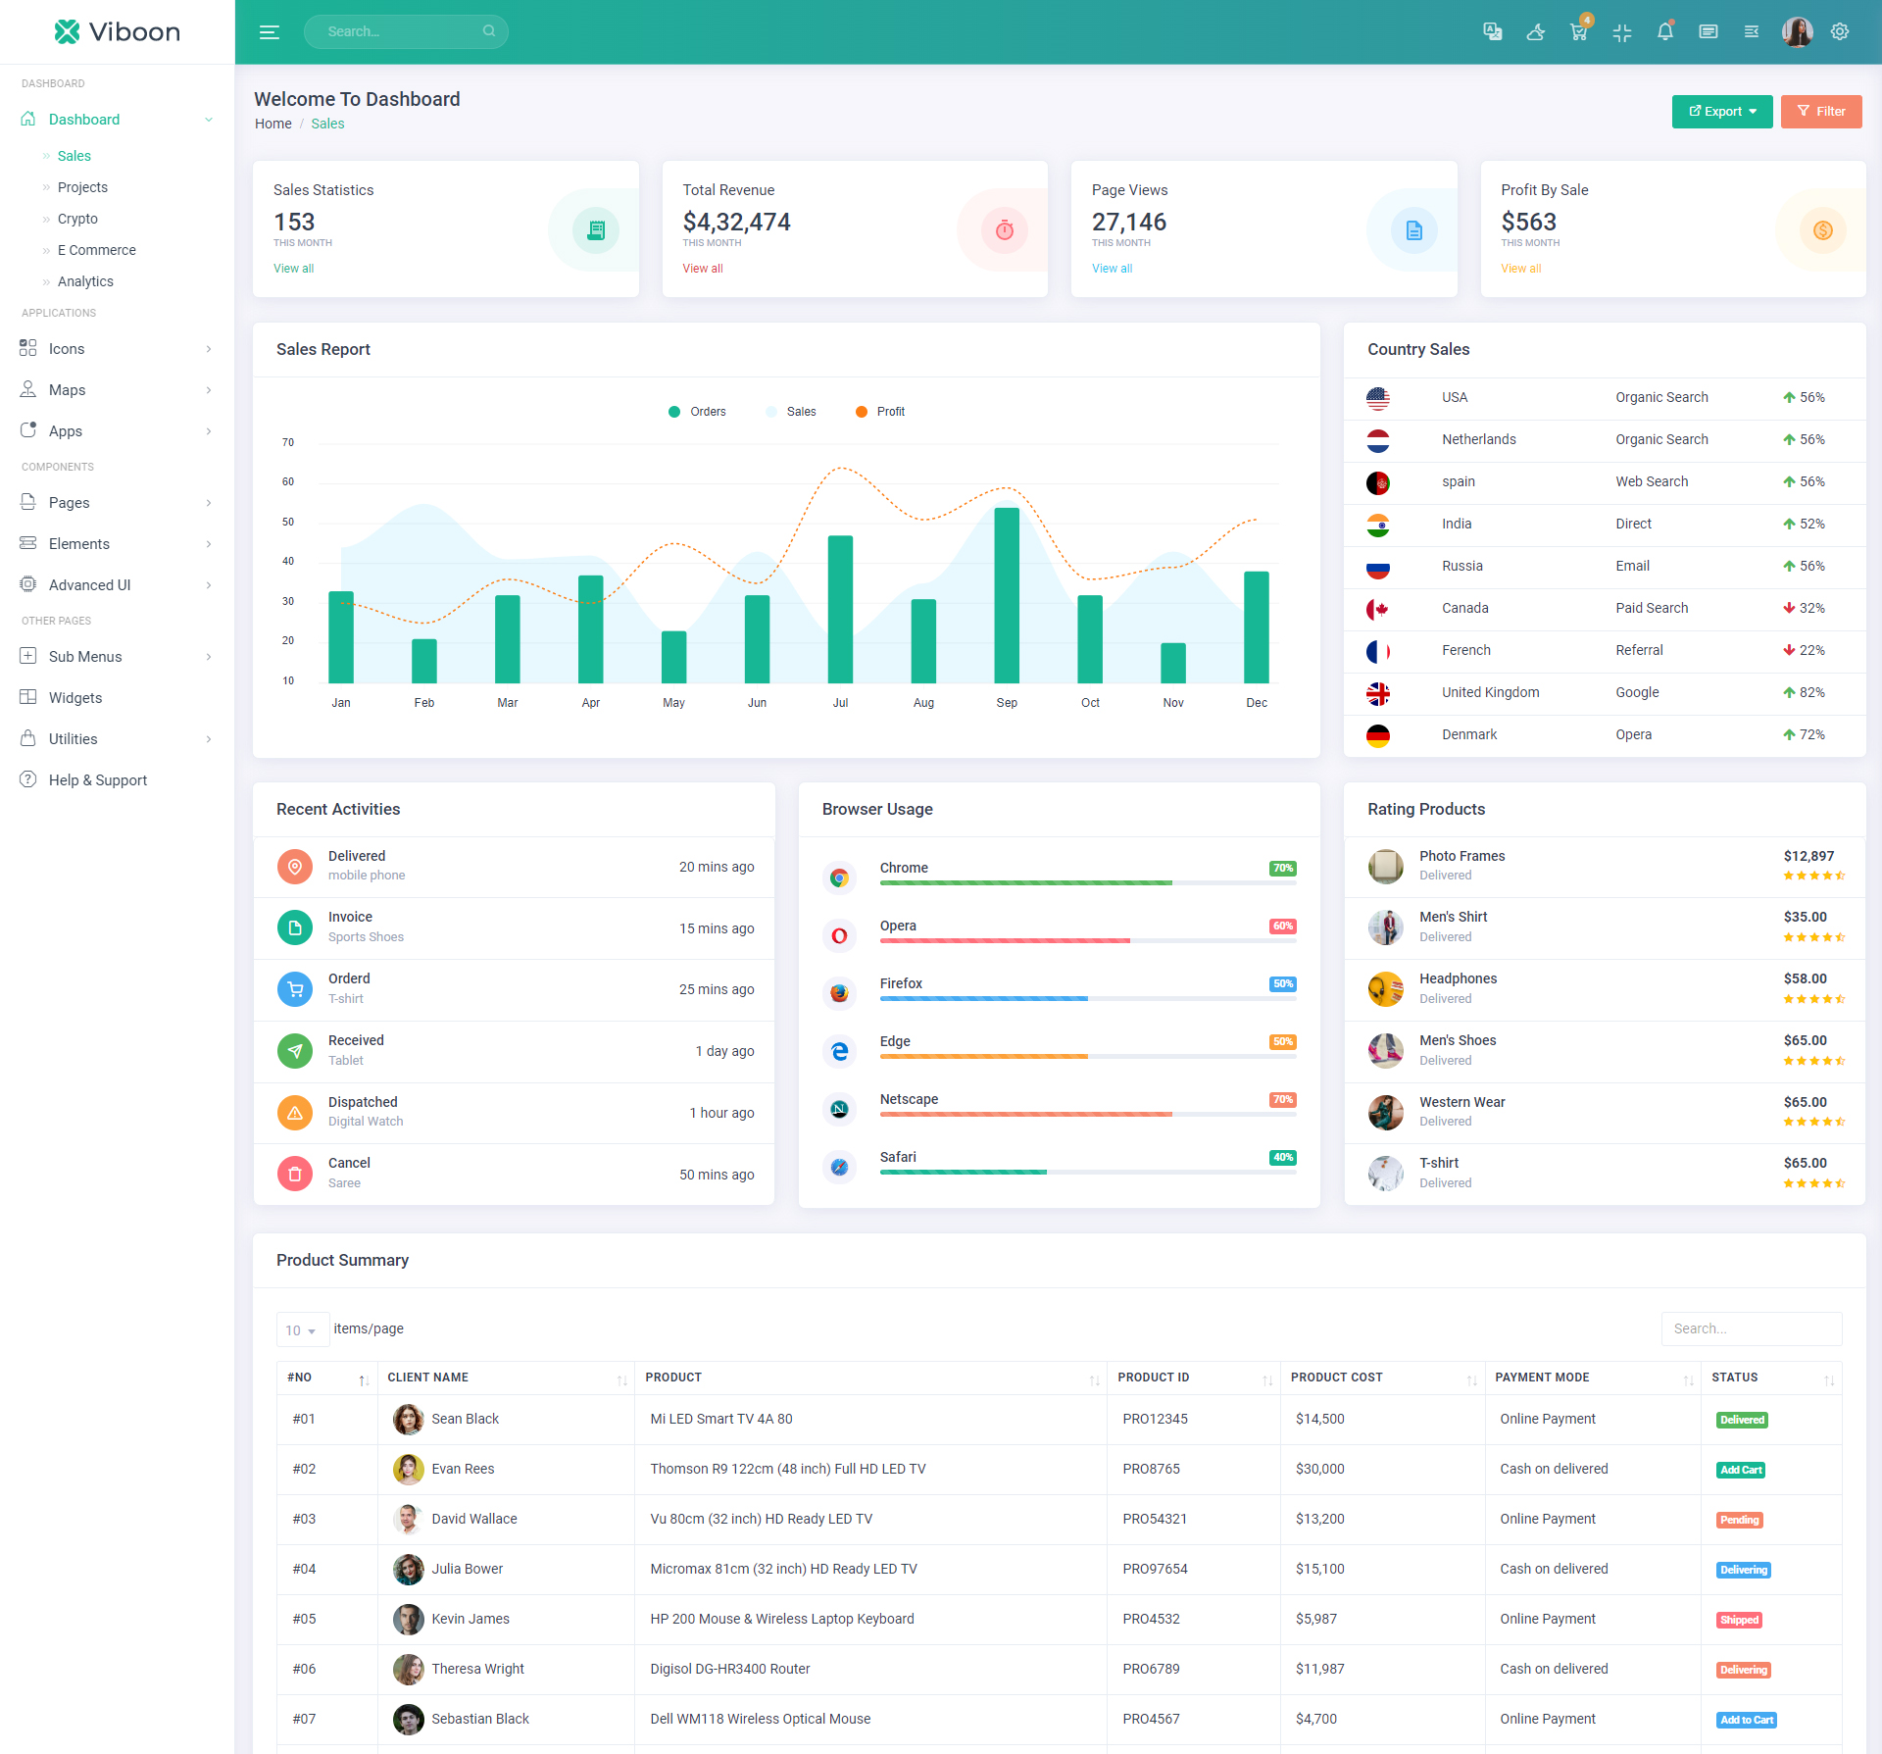The height and width of the screenshot is (1754, 1882).
Task: Open the Widgets sidebar item
Action: (x=75, y=698)
